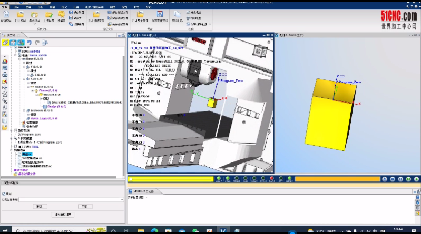Click the undo arrow in project tree toolbar

tap(30, 43)
